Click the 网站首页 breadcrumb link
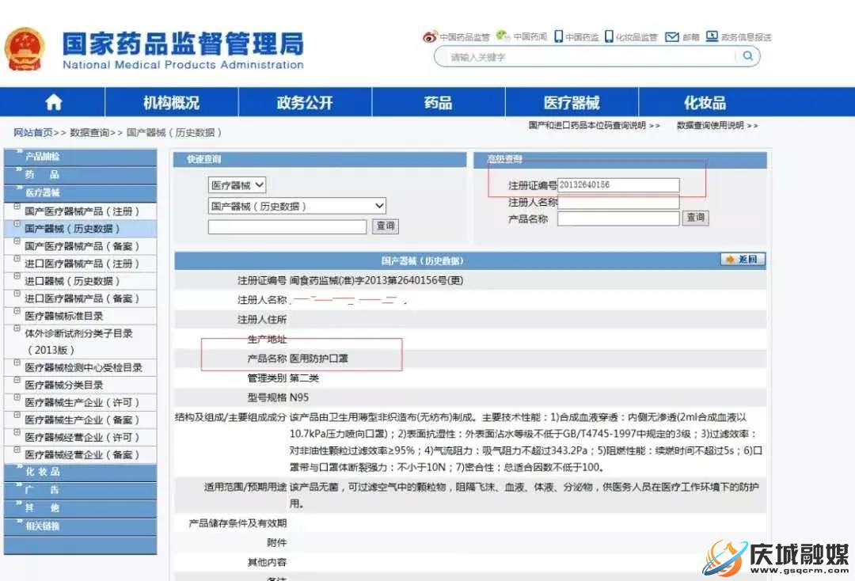 coord(32,133)
